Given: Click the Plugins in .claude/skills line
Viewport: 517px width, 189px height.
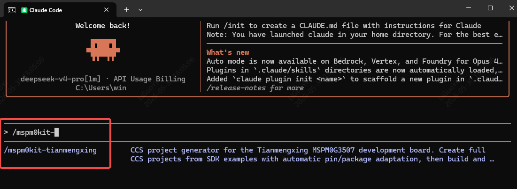Looking at the screenshot, I should click(x=355, y=70).
